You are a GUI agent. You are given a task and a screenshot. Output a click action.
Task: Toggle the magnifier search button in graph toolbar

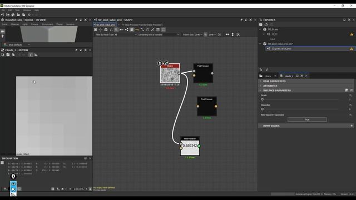(x=116, y=29)
